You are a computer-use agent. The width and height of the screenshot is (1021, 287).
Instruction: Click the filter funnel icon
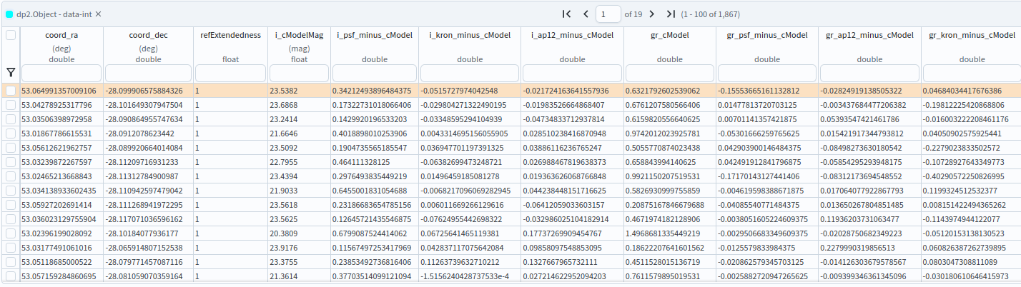(10, 72)
